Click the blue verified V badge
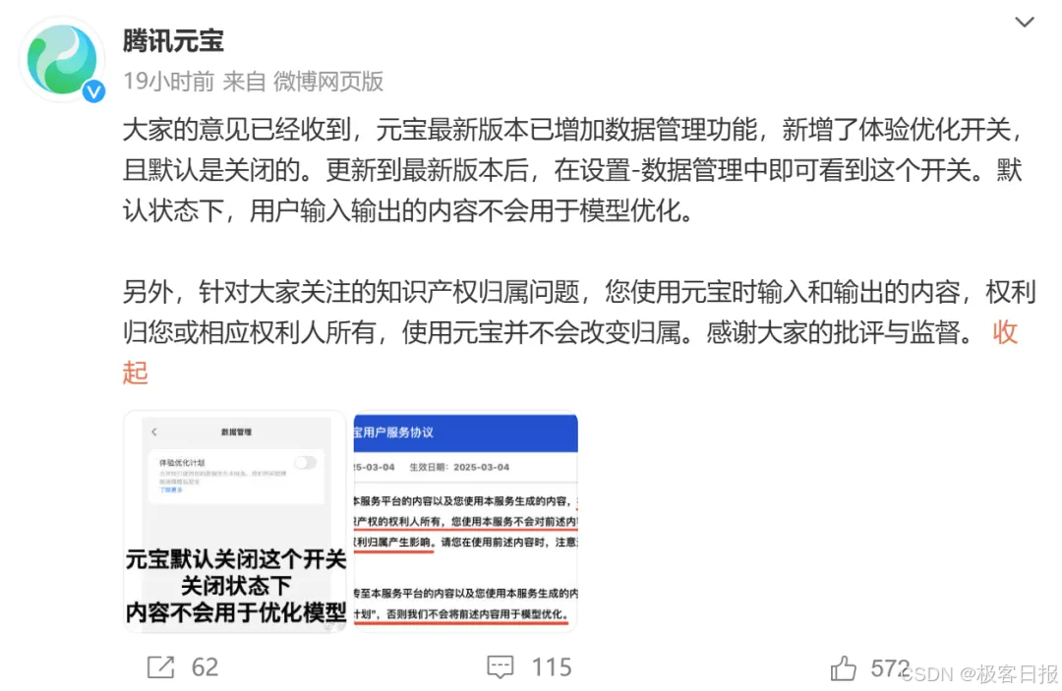The image size is (1062, 691). click(x=93, y=91)
